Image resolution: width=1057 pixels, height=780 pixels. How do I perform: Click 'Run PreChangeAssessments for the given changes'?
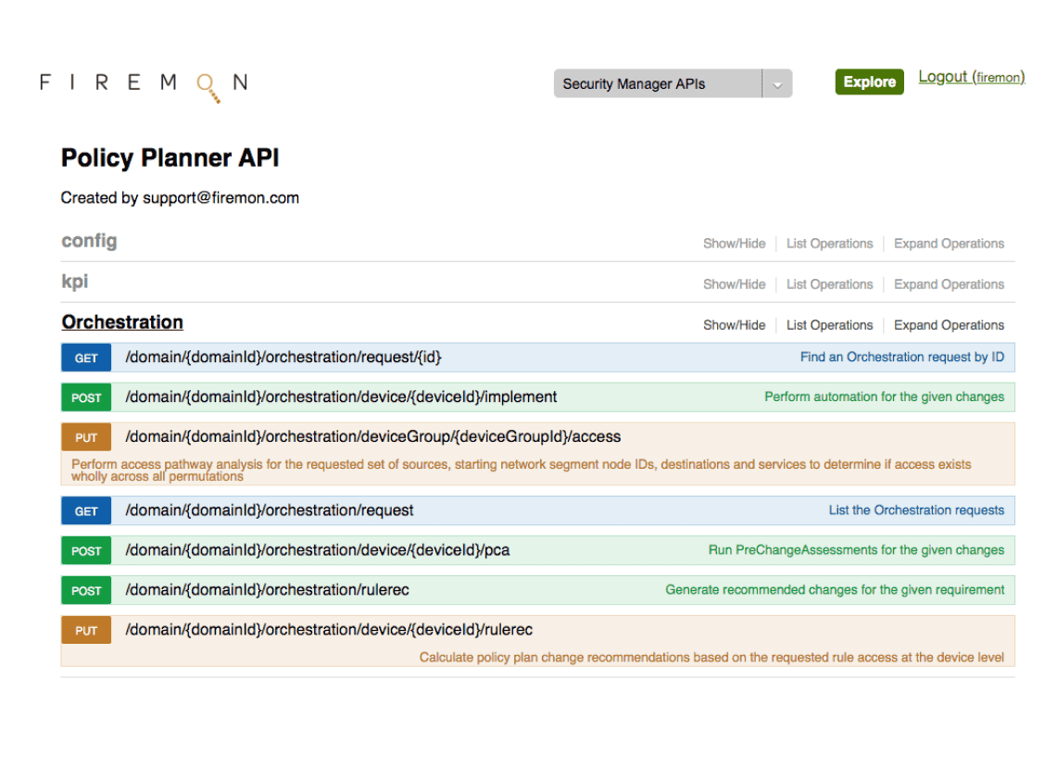coord(856,550)
